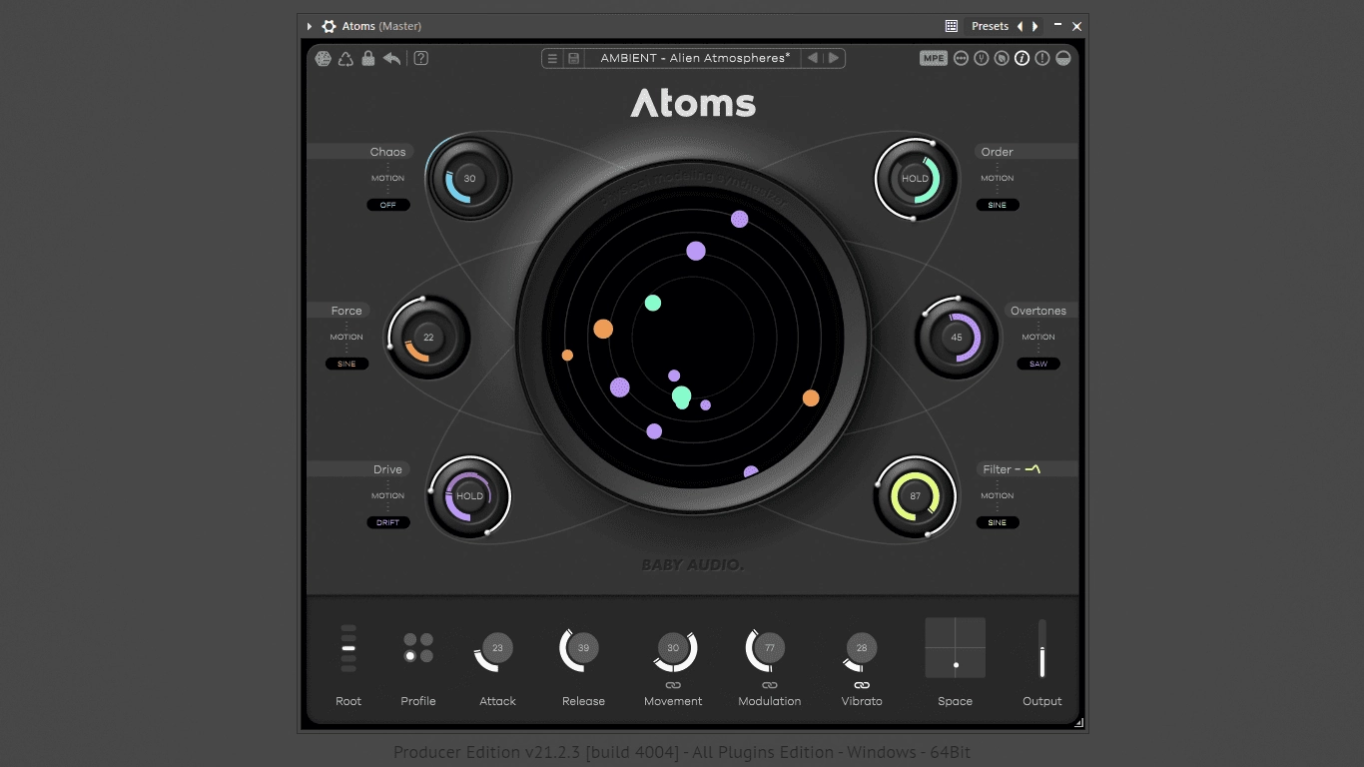Go to next preset beside Alien Atmospheres
The height and width of the screenshot is (767, 1364).
[834, 58]
